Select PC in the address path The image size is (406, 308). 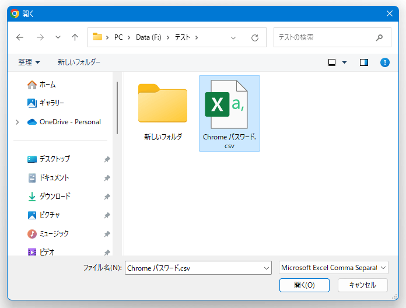(118, 37)
